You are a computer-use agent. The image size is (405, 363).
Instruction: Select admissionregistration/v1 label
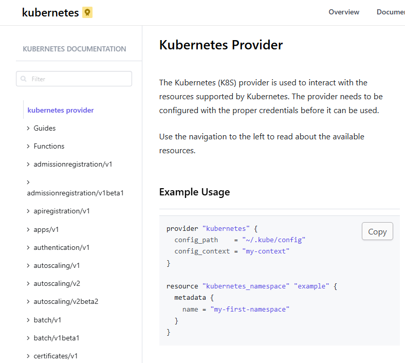tap(73, 165)
